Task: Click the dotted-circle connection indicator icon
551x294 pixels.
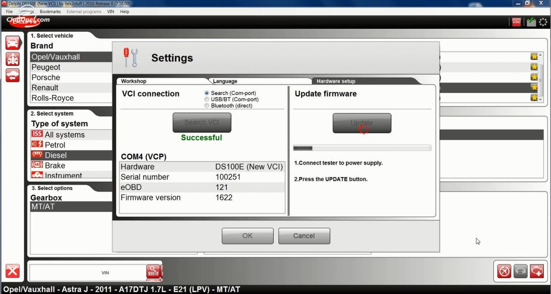Action: coord(543,22)
